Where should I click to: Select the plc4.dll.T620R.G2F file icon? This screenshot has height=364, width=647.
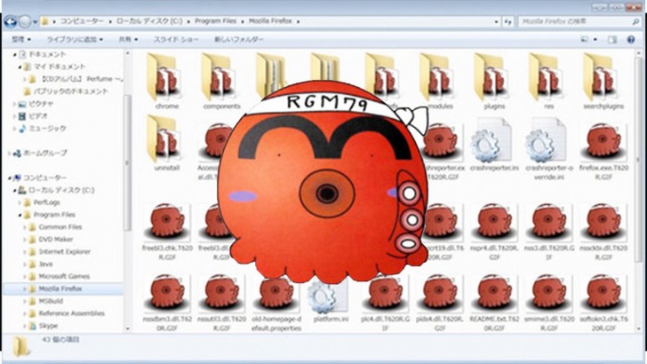coord(385,293)
